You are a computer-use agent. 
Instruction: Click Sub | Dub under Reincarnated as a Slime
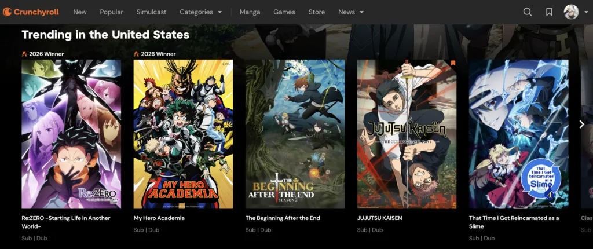tap(482, 239)
